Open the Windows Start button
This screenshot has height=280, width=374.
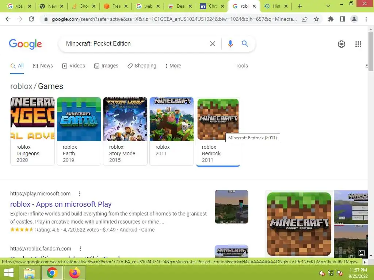9,273
